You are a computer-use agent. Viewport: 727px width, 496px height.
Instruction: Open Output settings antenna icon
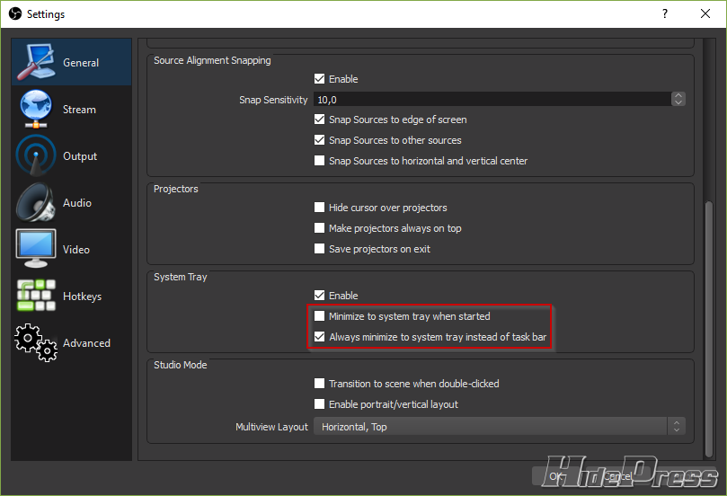point(36,156)
